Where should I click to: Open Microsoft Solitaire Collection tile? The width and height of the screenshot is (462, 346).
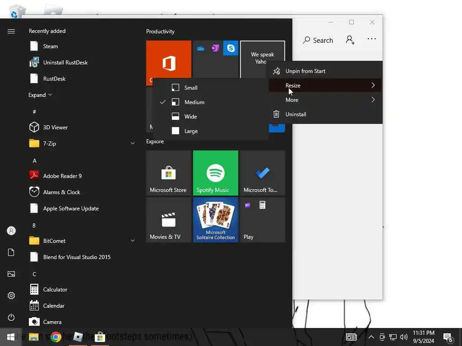point(215,220)
